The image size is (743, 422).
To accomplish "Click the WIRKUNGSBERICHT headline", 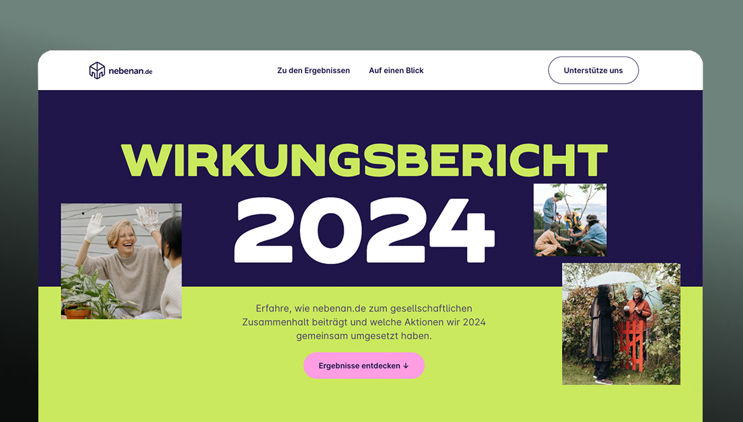I will (x=364, y=160).
